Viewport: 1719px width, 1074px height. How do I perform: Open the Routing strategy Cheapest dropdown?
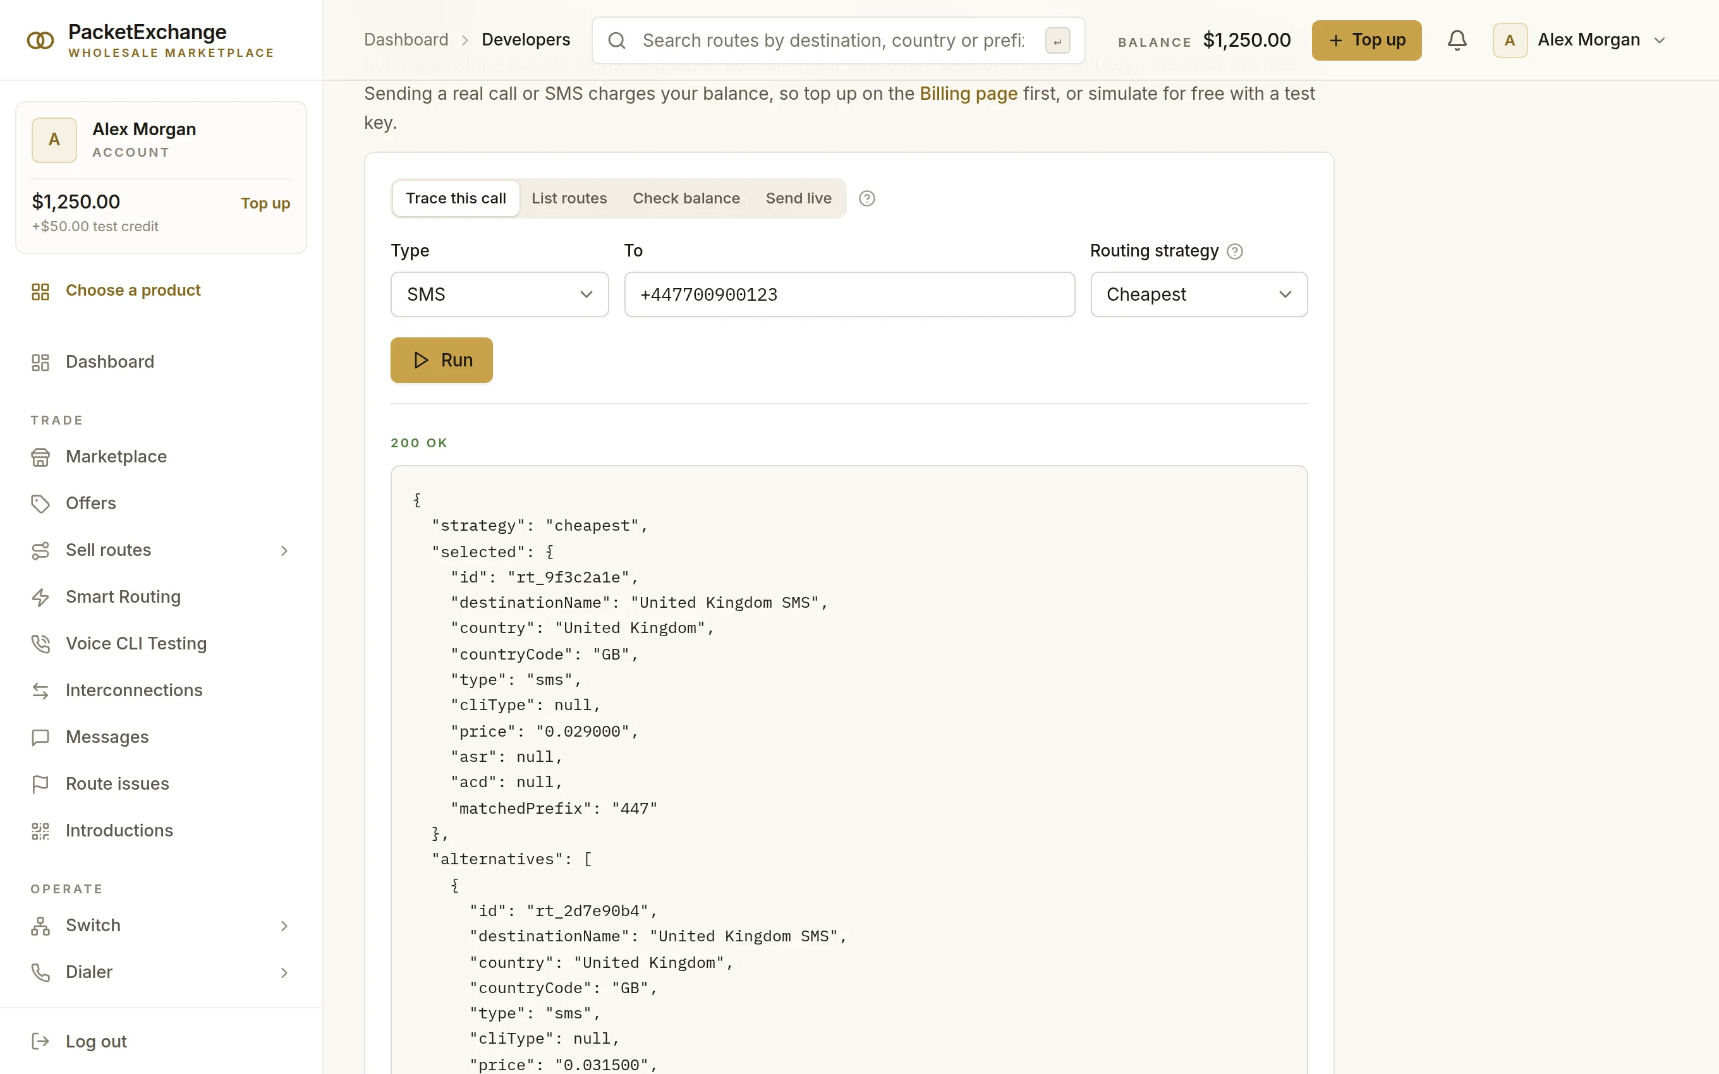pos(1198,294)
